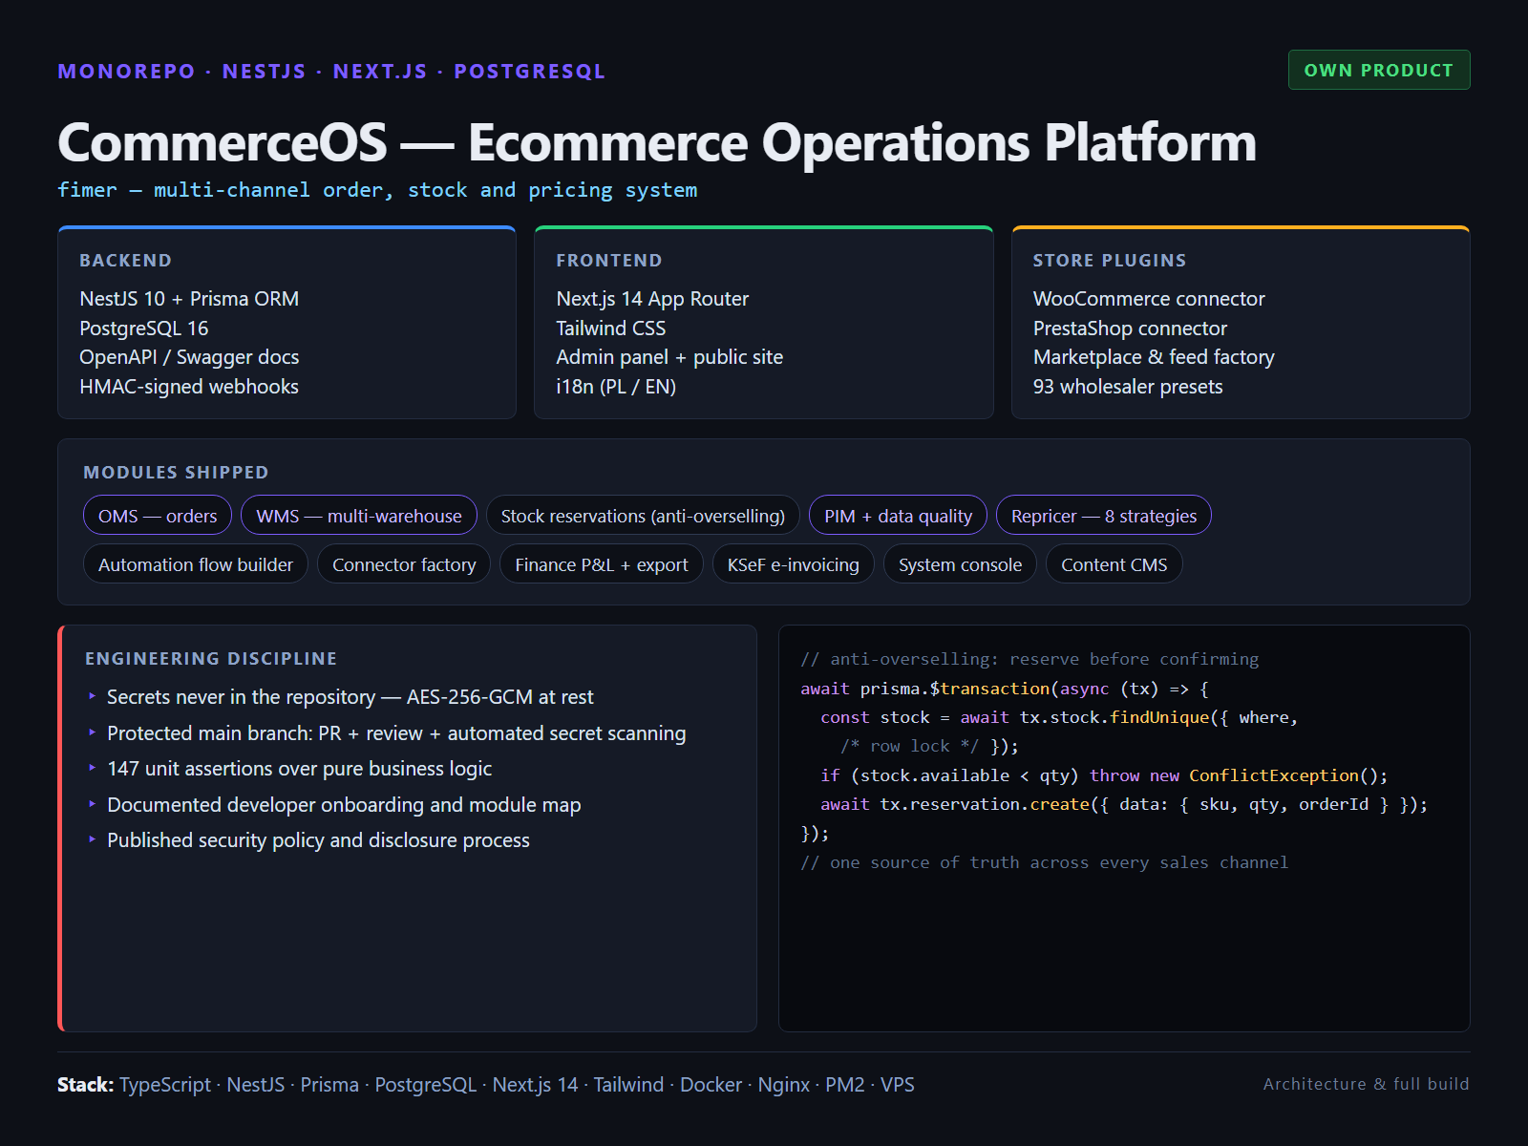Image resolution: width=1528 pixels, height=1146 pixels.
Task: Select the "System console" module pill
Action: pyautogui.click(x=960, y=564)
